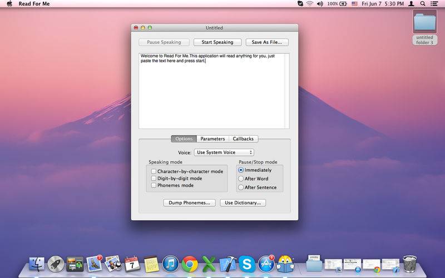The height and width of the screenshot is (278, 445).
Task: Switch to the Callbacks tab
Action: [243, 139]
